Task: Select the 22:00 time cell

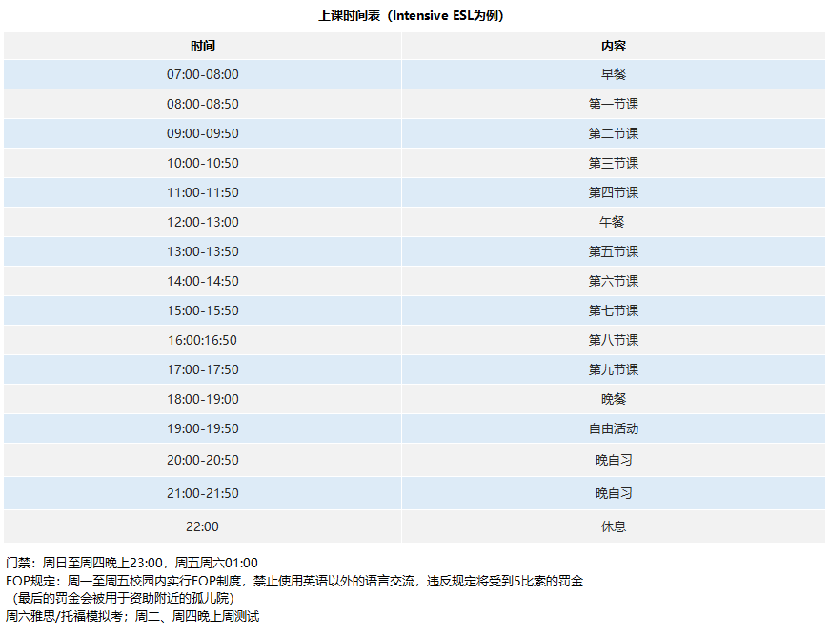Action: coord(203,526)
